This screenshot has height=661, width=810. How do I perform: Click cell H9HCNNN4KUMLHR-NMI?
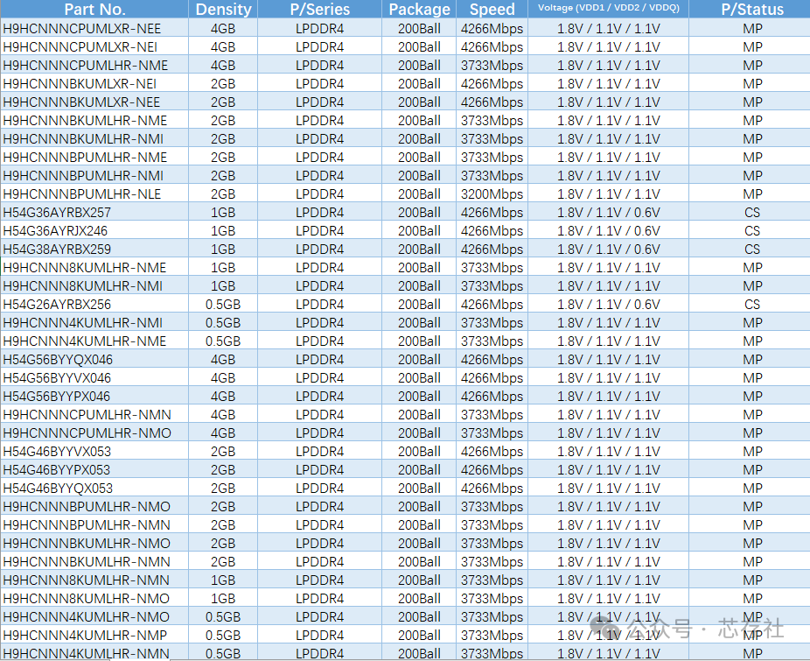94,322
